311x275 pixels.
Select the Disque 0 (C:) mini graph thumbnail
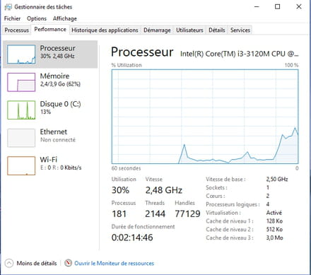pyautogui.click(x=21, y=110)
